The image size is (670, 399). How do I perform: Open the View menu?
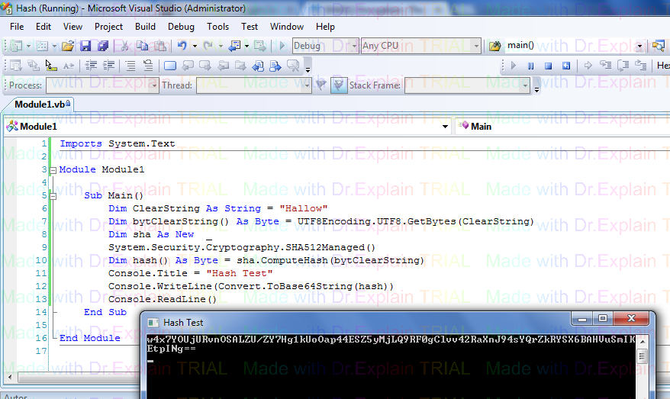point(72,27)
